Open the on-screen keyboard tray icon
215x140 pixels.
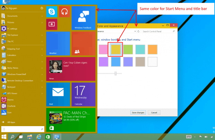(x=189, y=137)
